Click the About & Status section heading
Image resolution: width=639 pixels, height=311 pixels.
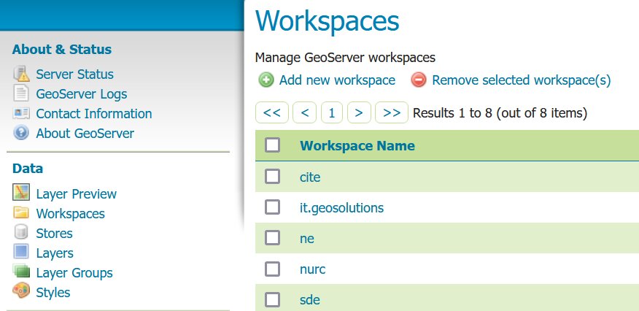62,50
